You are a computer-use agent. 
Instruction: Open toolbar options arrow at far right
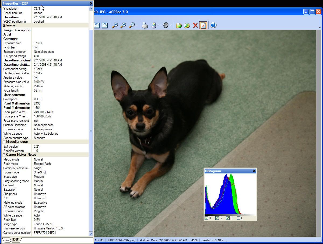pos(320,27)
